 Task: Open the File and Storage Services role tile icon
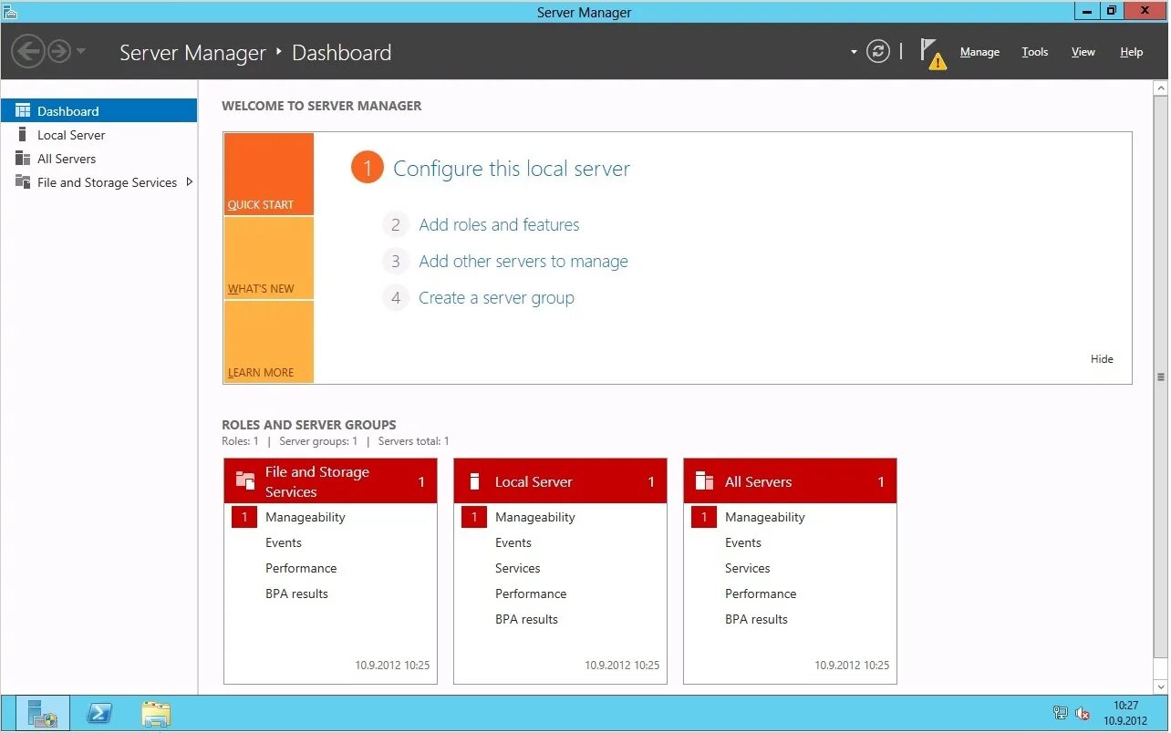[244, 478]
